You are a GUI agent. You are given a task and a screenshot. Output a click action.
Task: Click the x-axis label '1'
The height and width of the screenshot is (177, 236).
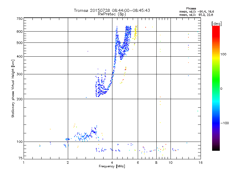(24, 163)
